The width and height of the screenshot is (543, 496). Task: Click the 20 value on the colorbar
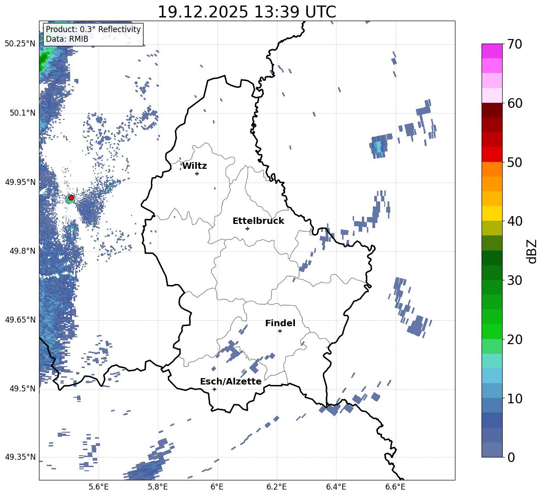[x=515, y=339]
